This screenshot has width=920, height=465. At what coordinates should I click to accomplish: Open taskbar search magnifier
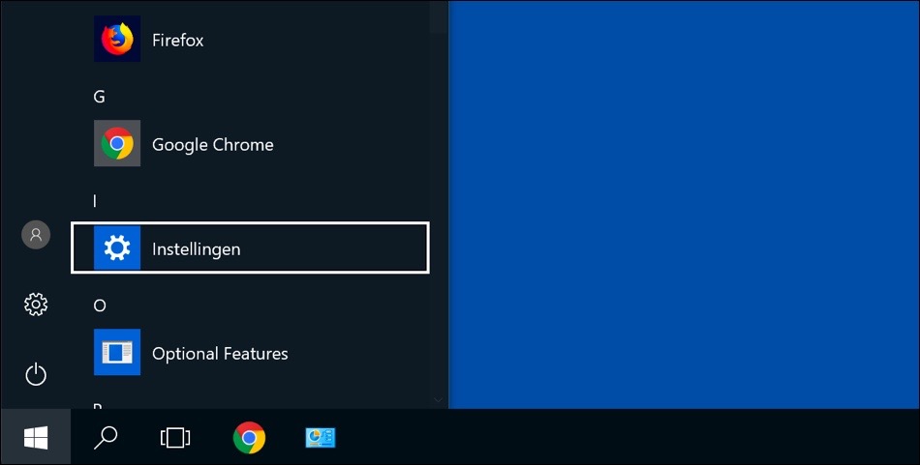pyautogui.click(x=106, y=438)
